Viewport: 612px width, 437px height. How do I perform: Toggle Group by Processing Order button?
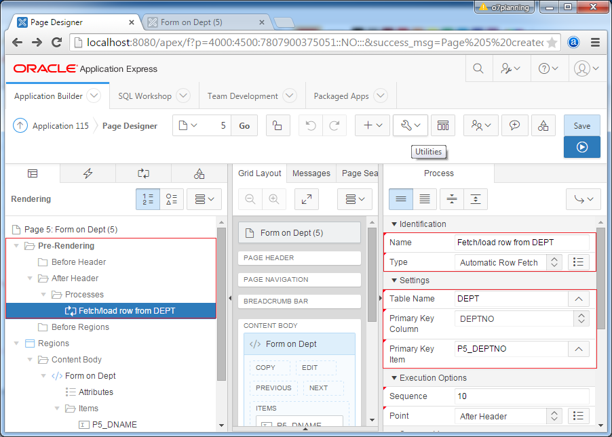click(148, 199)
